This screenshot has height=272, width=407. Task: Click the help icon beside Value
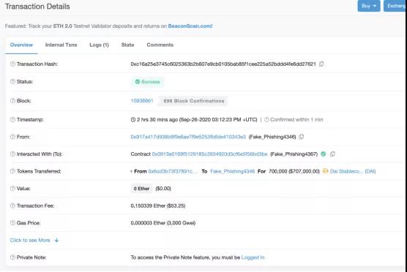click(x=12, y=189)
